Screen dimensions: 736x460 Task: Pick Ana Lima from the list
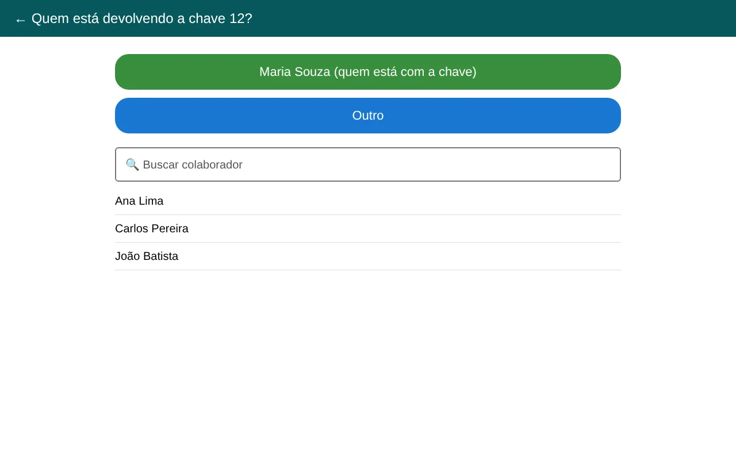point(368,201)
